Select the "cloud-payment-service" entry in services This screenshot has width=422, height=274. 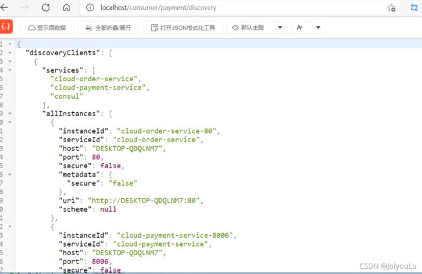coord(98,88)
